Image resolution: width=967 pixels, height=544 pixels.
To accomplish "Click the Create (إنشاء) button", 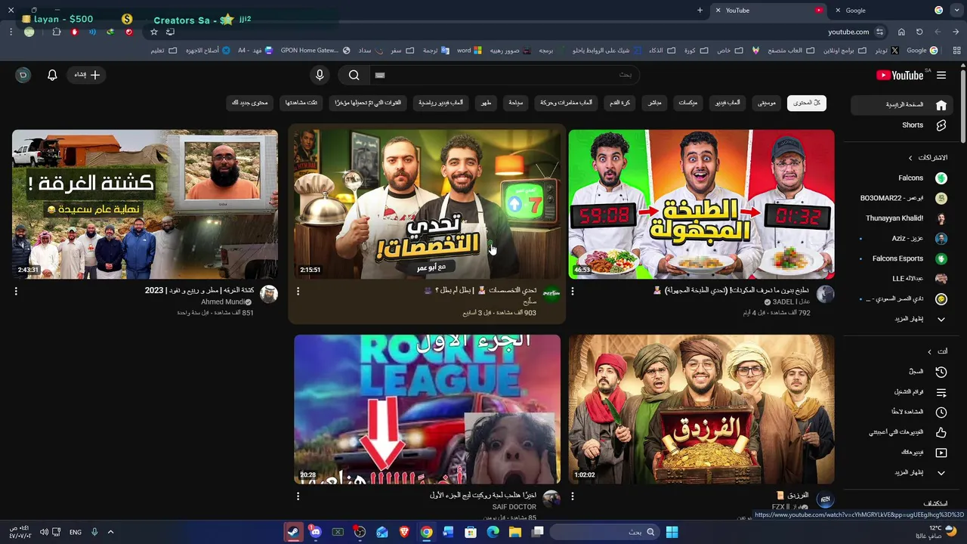I will point(86,75).
